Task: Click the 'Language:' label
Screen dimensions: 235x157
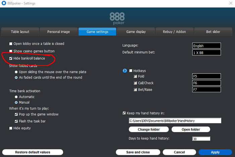Action: 130,45
